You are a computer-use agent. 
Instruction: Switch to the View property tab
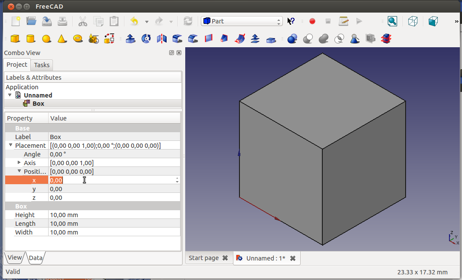pyautogui.click(x=14, y=257)
